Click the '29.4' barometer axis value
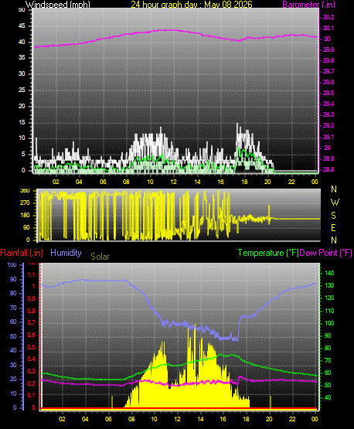This screenshot has height=429, width=354. 328,104
